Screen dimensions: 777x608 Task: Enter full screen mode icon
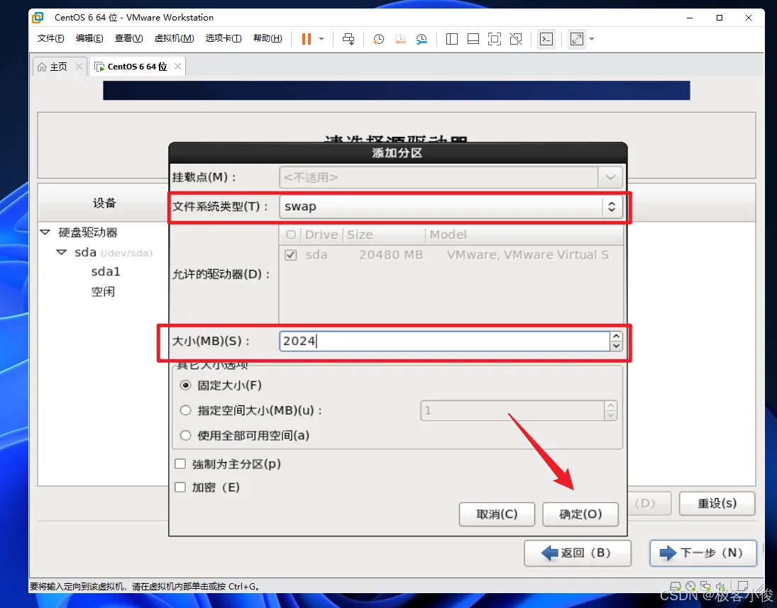click(x=495, y=38)
